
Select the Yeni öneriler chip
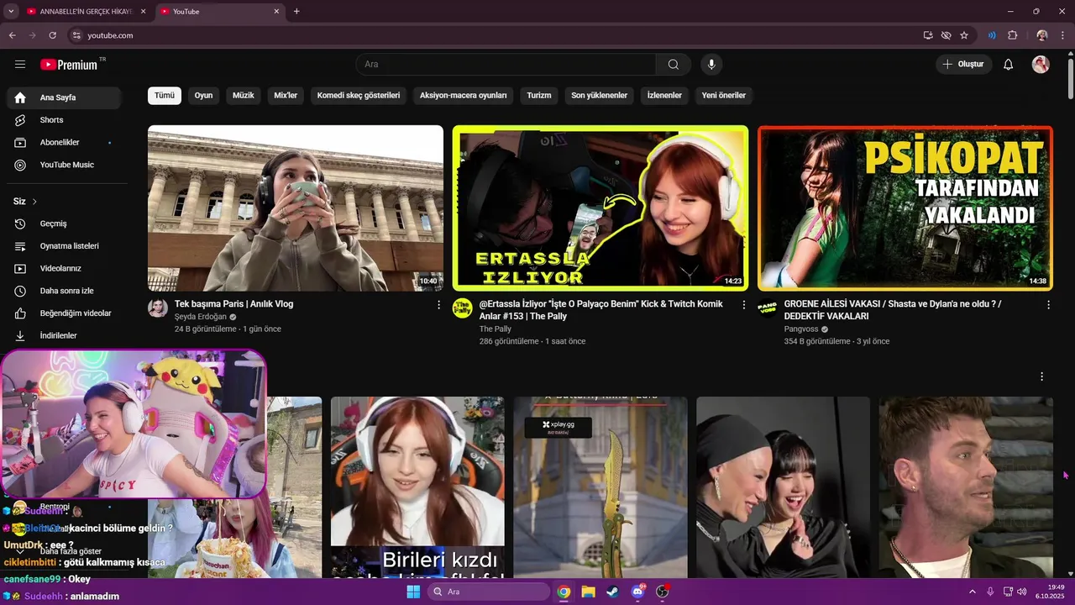[724, 96]
